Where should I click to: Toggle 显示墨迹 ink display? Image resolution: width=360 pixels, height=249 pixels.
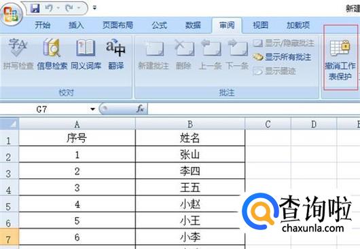coord(274,71)
